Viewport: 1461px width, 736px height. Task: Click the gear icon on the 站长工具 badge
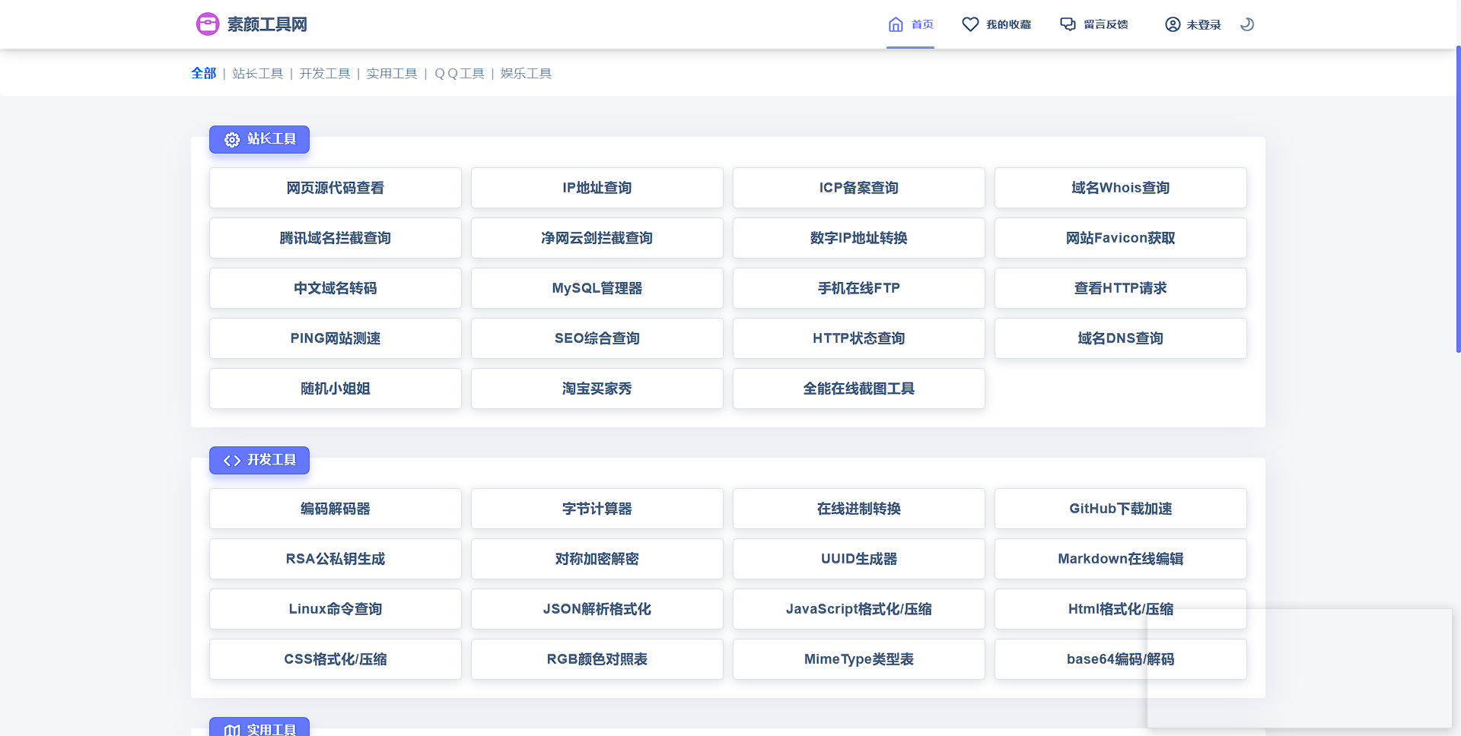232,140
